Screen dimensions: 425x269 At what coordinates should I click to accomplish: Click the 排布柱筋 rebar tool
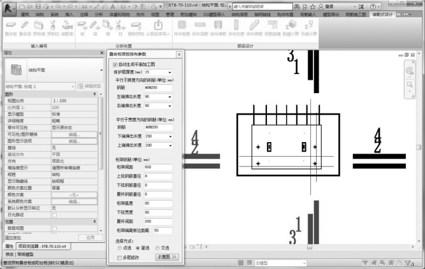tap(236, 29)
